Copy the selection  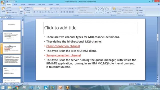[9, 10]
